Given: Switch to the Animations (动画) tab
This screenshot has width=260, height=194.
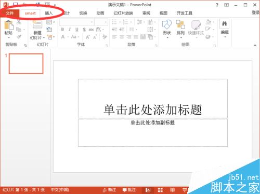Looking at the screenshot, I should coord(100,13).
